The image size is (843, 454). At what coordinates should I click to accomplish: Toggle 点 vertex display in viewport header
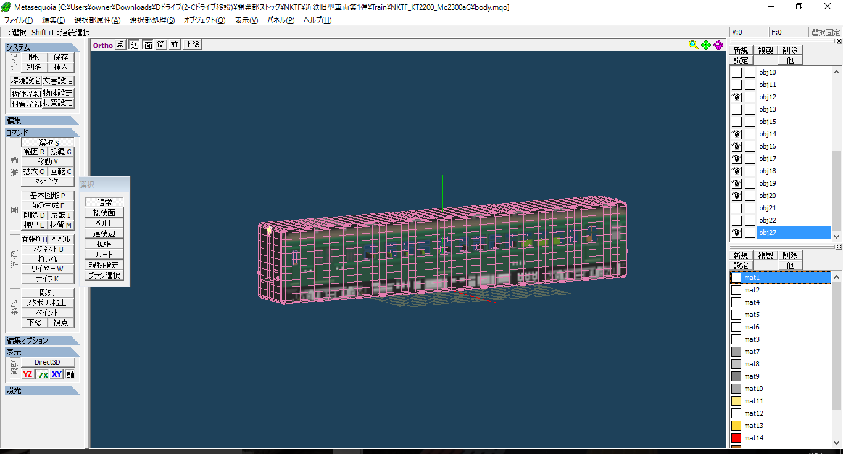pyautogui.click(x=120, y=44)
